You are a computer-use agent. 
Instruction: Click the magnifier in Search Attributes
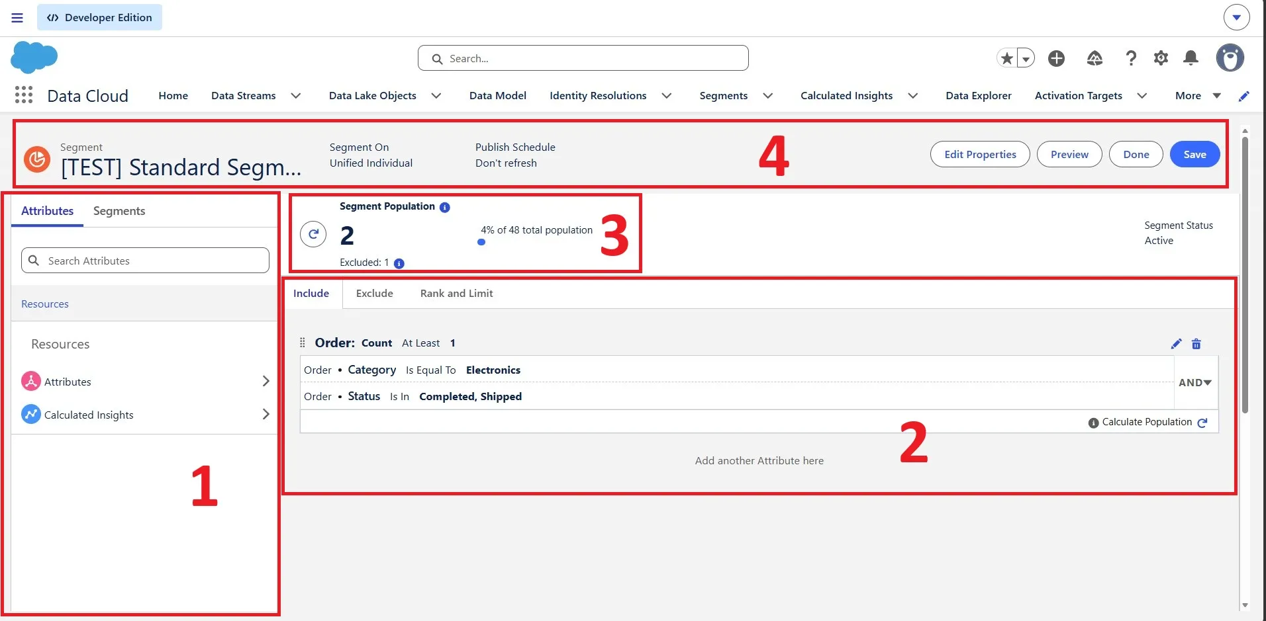point(34,261)
